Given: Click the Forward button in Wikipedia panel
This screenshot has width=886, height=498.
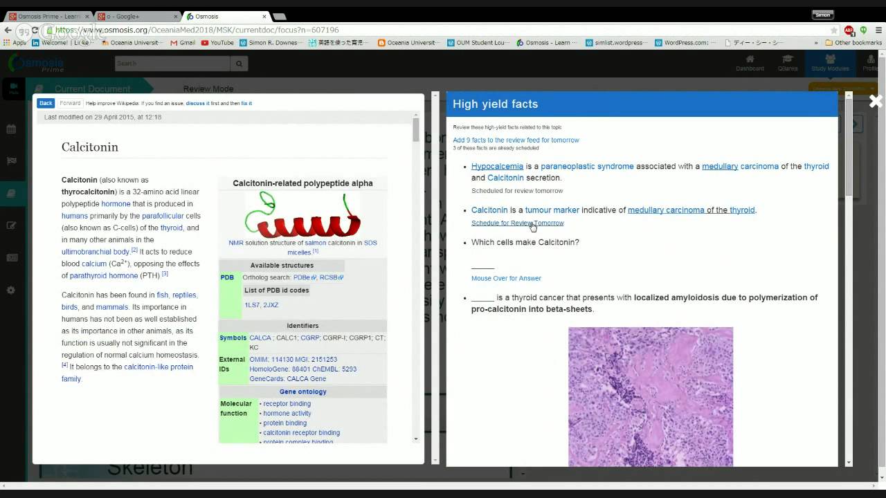Looking at the screenshot, I should 70,103.
